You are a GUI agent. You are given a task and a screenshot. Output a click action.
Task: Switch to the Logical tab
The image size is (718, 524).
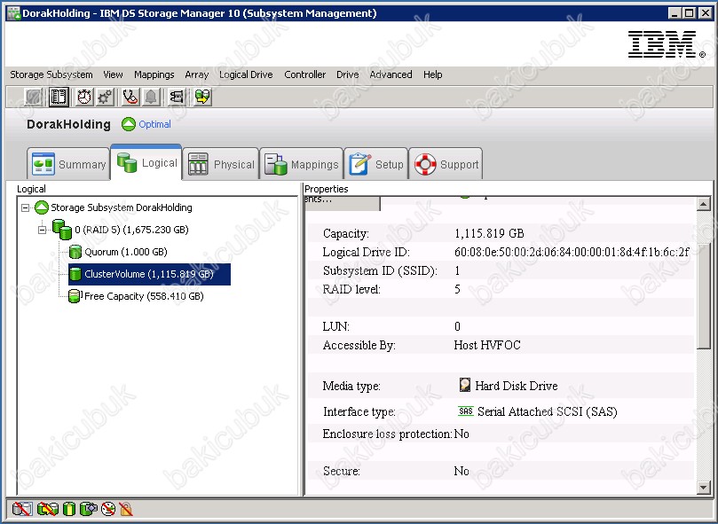146,162
